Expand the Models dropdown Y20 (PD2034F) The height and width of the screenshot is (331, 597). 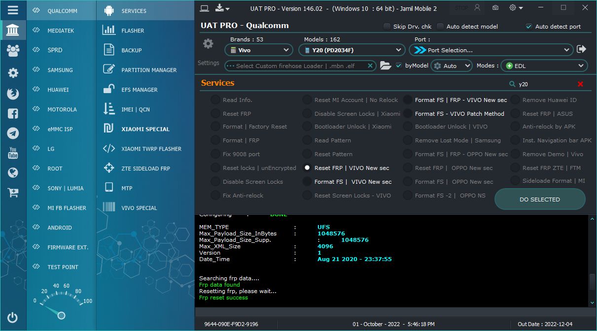pos(352,50)
